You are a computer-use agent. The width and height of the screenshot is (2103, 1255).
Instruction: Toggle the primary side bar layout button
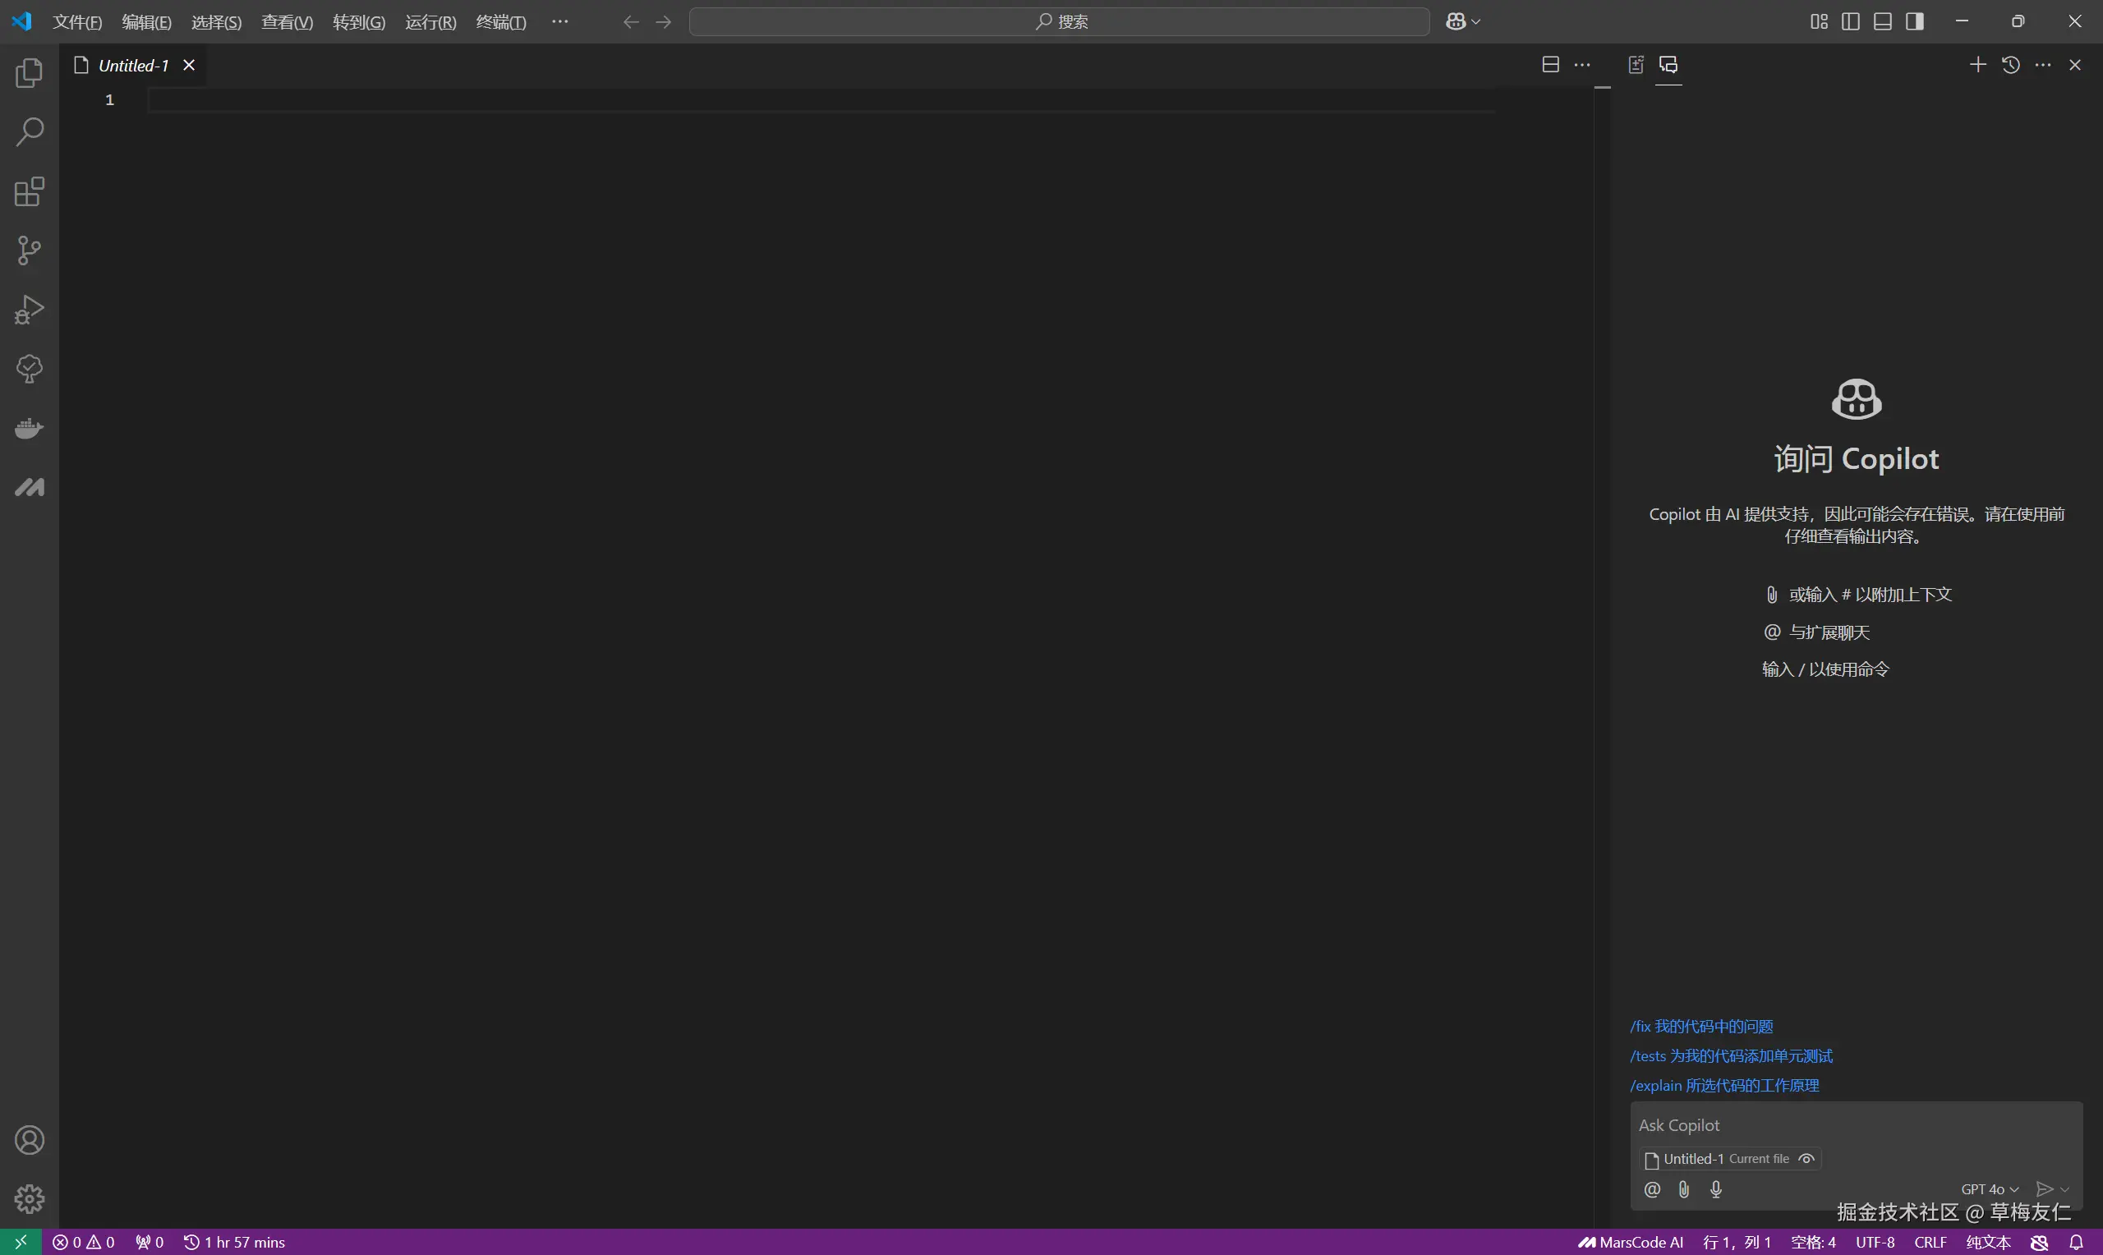point(1850,22)
